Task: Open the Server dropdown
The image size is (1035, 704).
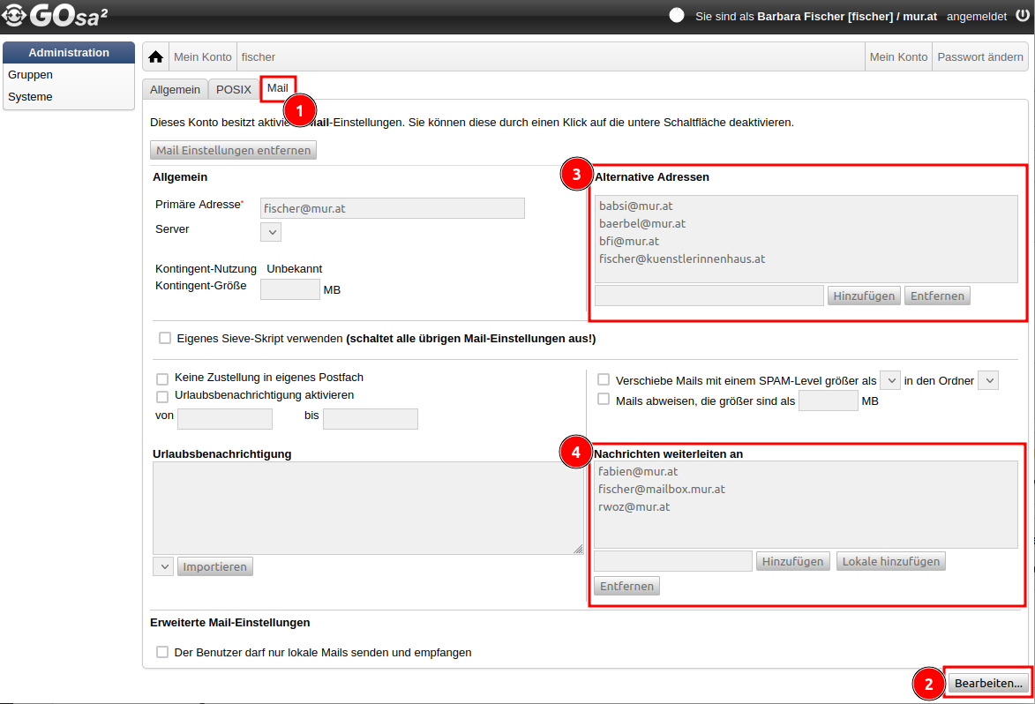Action: click(x=271, y=232)
